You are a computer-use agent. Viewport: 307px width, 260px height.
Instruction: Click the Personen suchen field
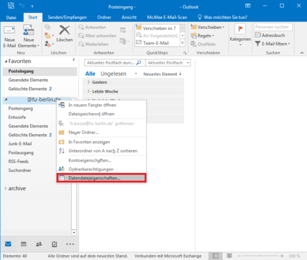[273, 27]
